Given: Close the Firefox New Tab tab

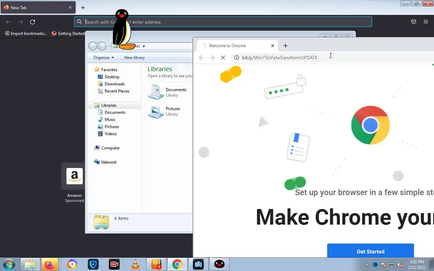Looking at the screenshot, I should click(70, 7).
